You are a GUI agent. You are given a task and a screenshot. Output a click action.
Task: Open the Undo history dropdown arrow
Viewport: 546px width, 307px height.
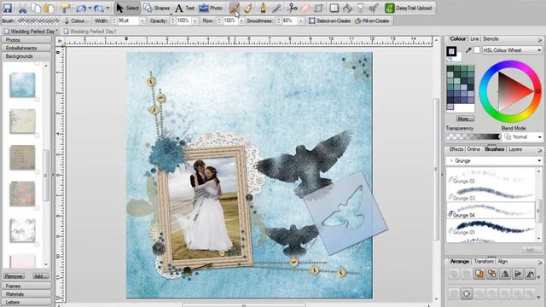coord(90,8)
